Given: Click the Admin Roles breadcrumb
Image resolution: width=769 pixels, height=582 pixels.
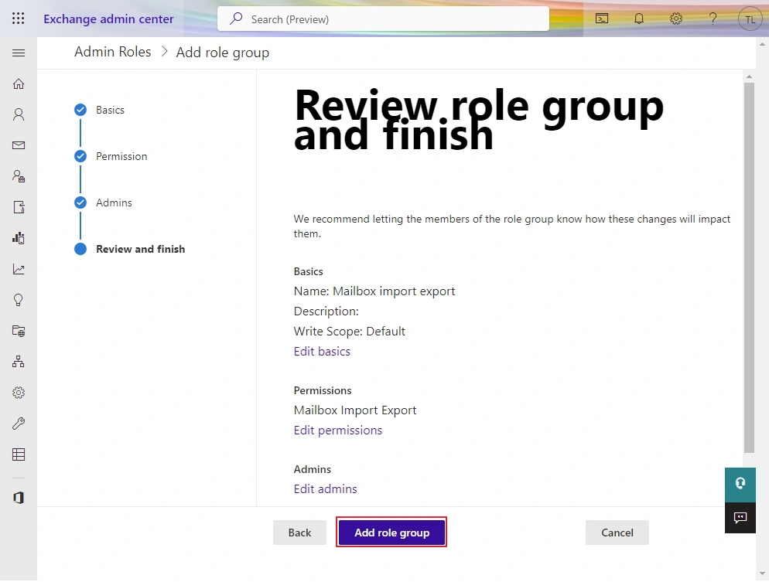Looking at the screenshot, I should (x=113, y=52).
